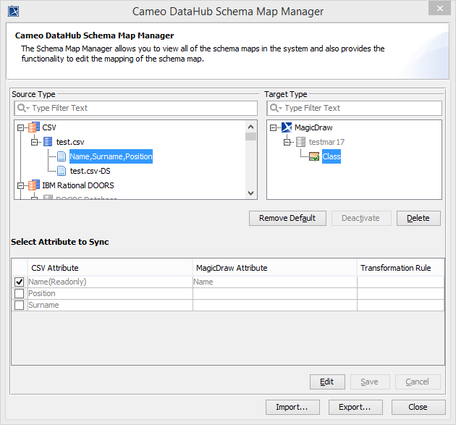Select the Name,Surname,Position tree item
Image resolution: width=456 pixels, height=425 pixels.
pos(111,156)
